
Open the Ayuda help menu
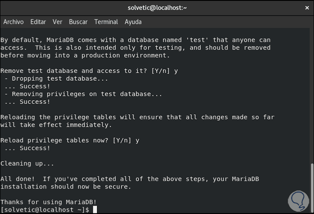(133, 21)
